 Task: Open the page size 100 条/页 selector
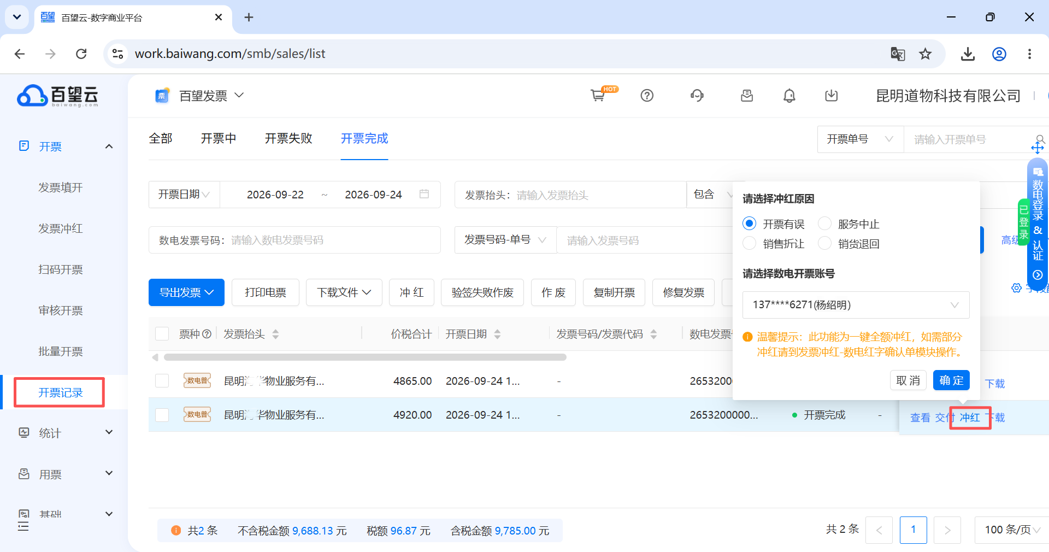point(1011,530)
